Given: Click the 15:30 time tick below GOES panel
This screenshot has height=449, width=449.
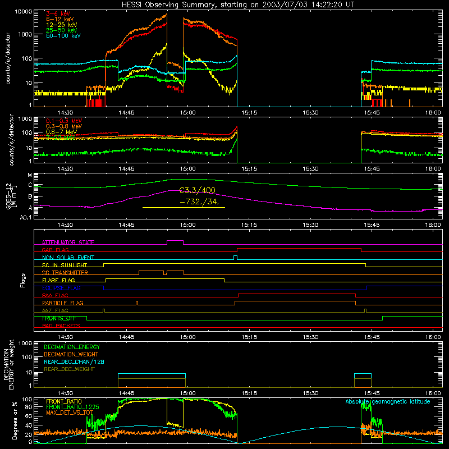Looking at the screenshot, I should (310, 225).
